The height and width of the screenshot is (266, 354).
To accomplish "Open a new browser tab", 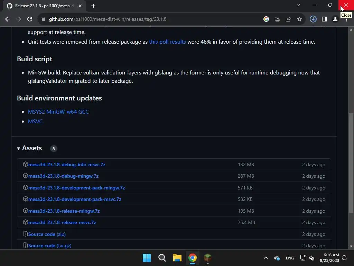I will [x=93, y=6].
